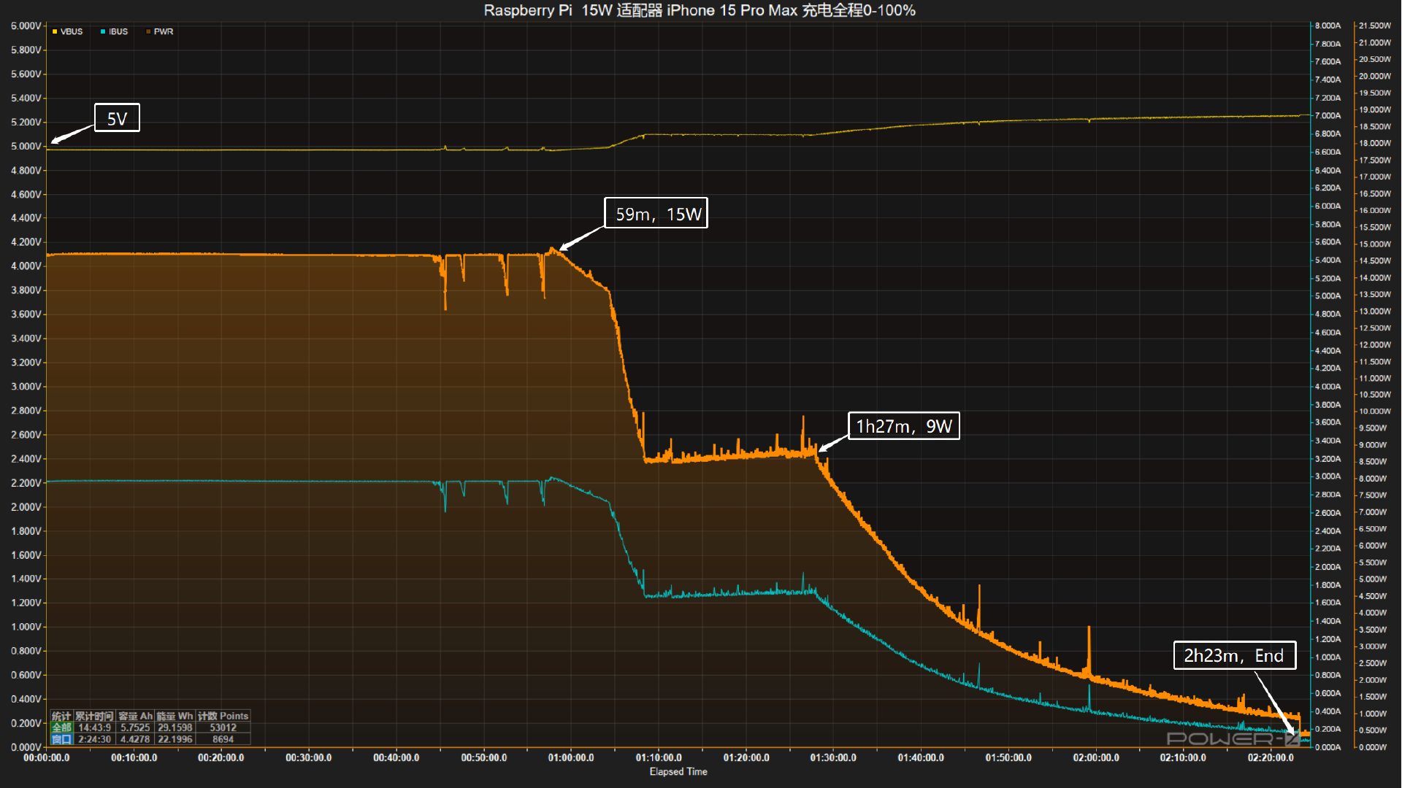Select the green 全部 row label in stats table
Image resolution: width=1402 pixels, height=788 pixels.
[x=61, y=727]
